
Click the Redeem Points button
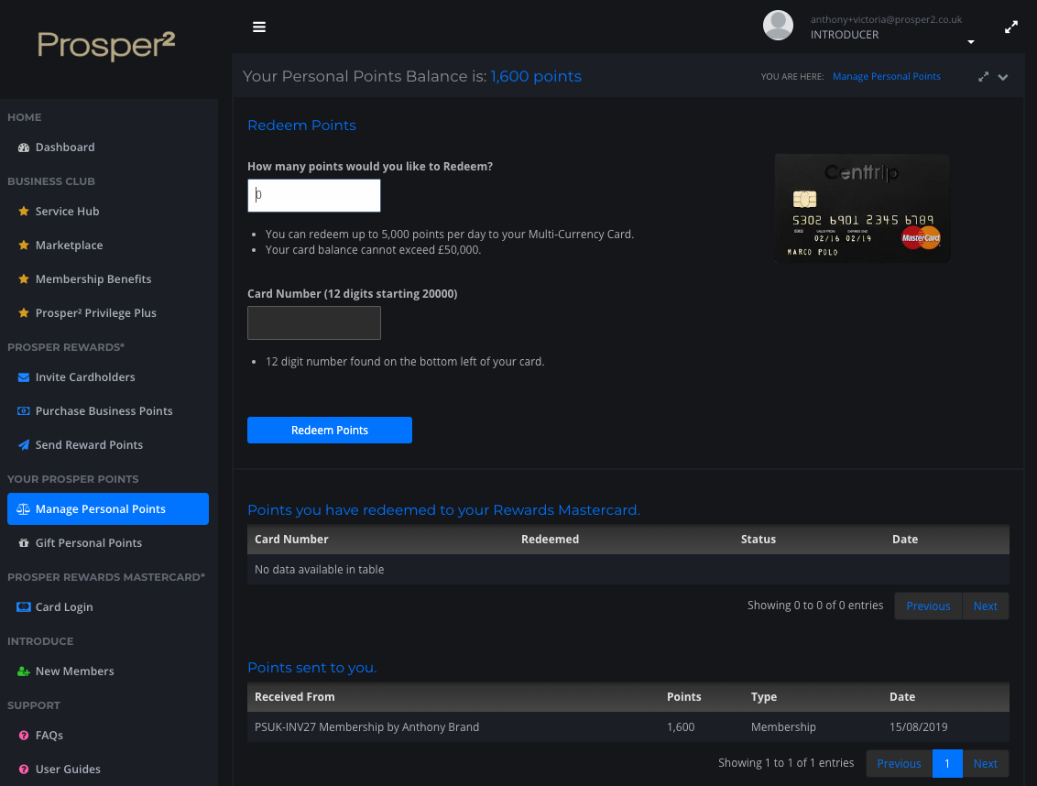pos(330,430)
